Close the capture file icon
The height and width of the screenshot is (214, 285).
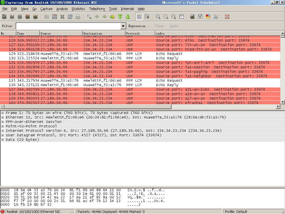coord(62,17)
